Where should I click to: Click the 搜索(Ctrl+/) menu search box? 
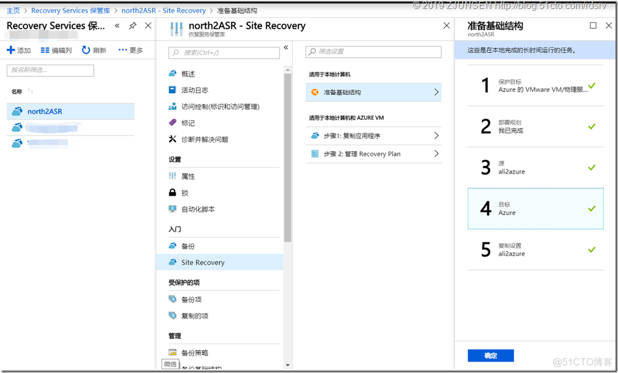coord(224,52)
